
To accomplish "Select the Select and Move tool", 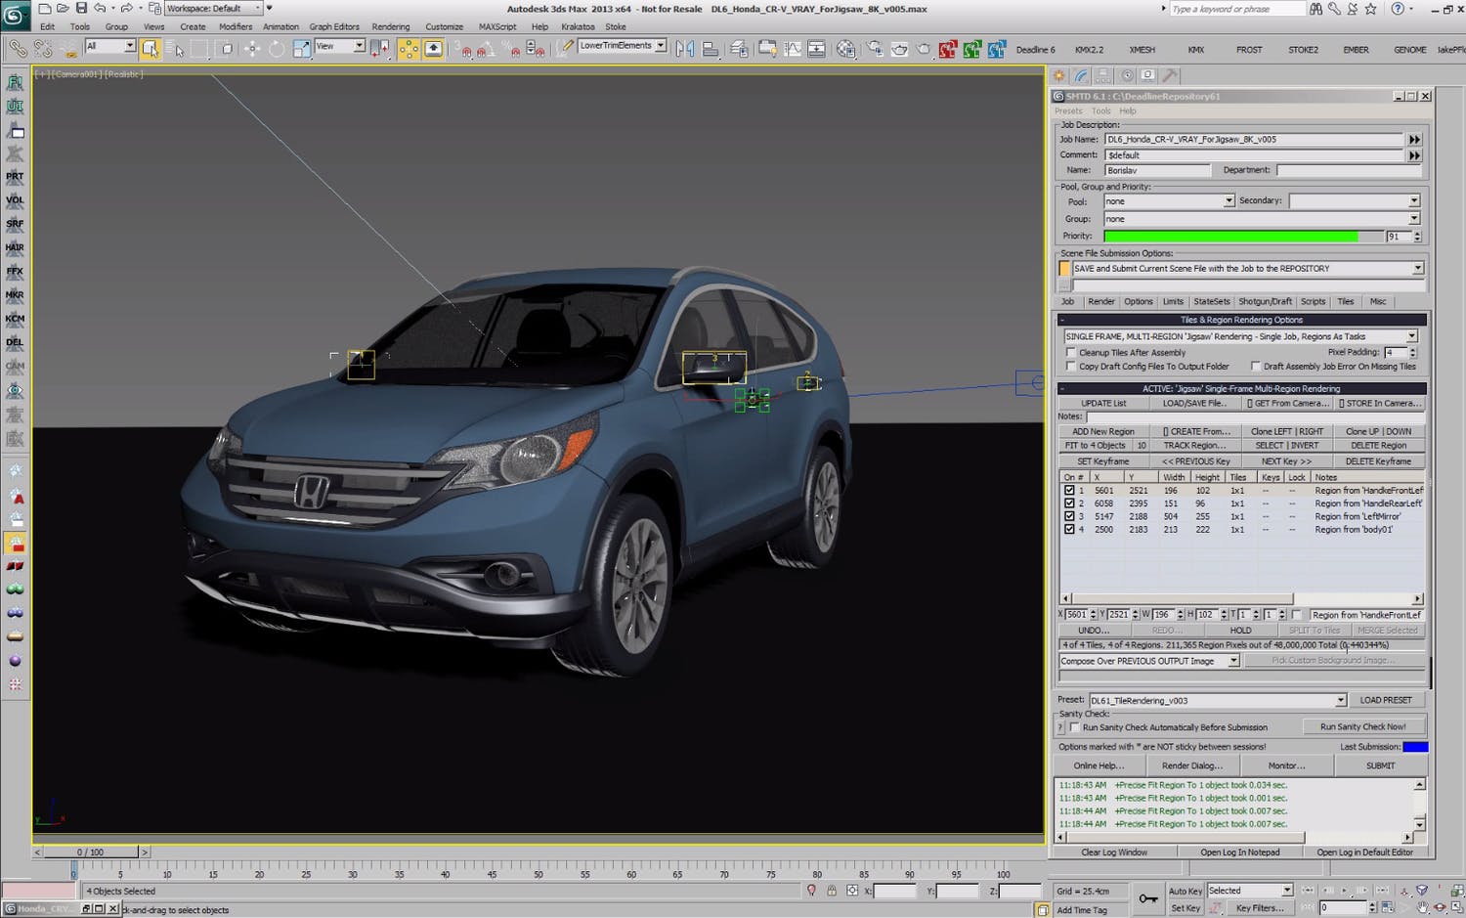I will click(252, 48).
